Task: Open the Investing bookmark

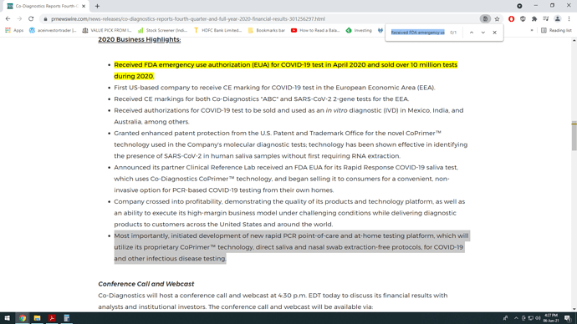Action: click(x=359, y=31)
